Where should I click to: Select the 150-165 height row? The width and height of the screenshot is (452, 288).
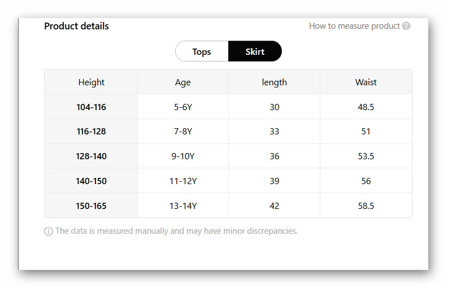(92, 206)
